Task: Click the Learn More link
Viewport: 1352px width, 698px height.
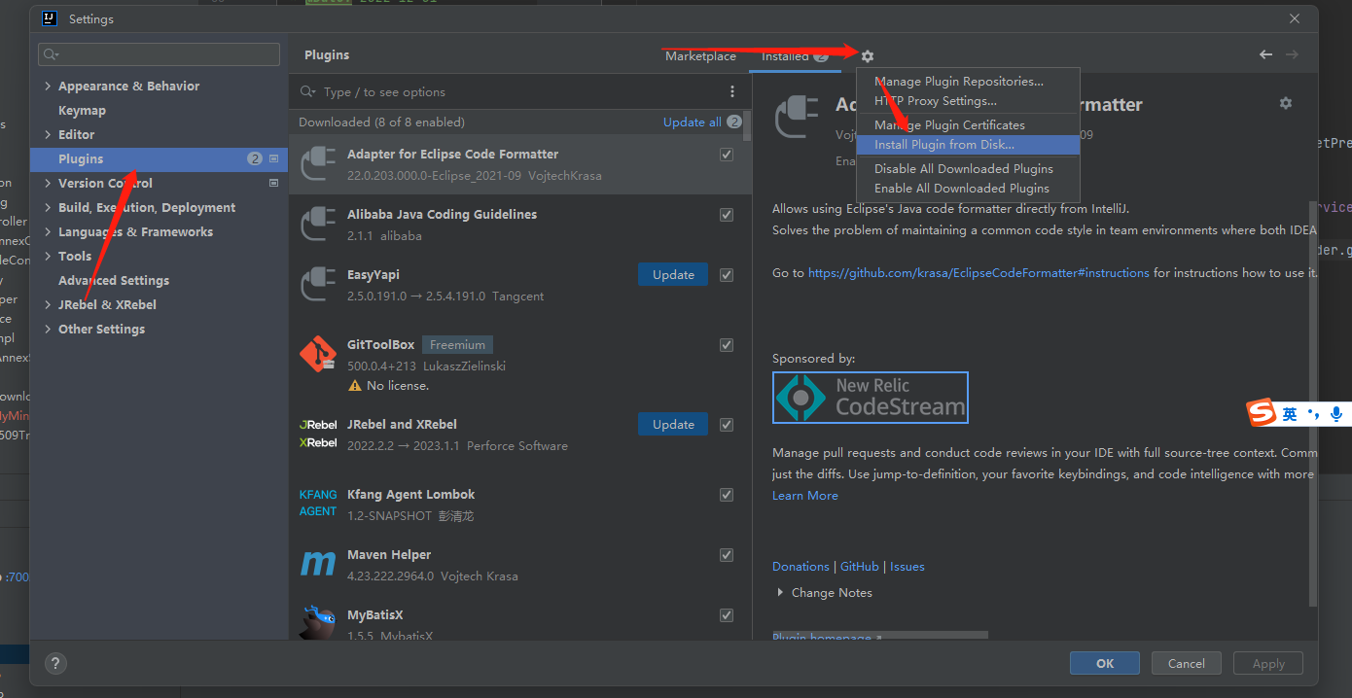Action: pyautogui.click(x=804, y=496)
